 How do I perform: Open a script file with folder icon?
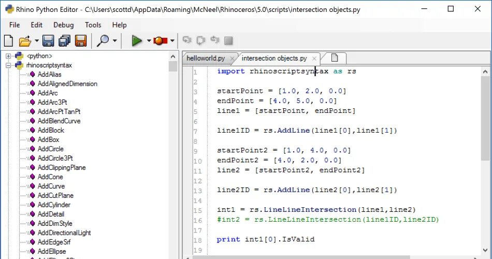pyautogui.click(x=25, y=41)
